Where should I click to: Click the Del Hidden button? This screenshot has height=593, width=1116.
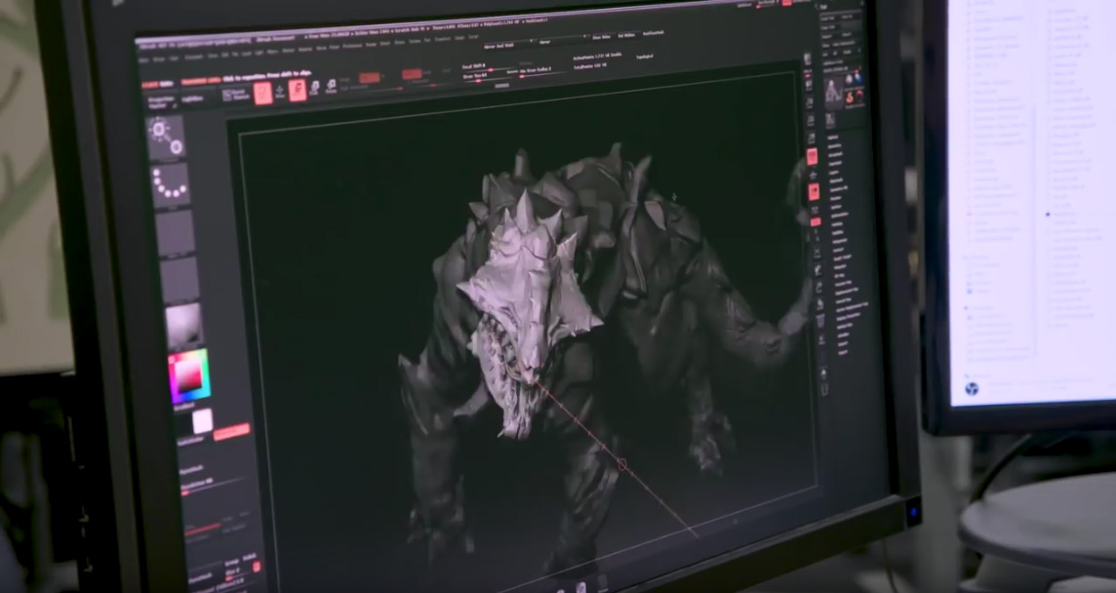click(626, 35)
